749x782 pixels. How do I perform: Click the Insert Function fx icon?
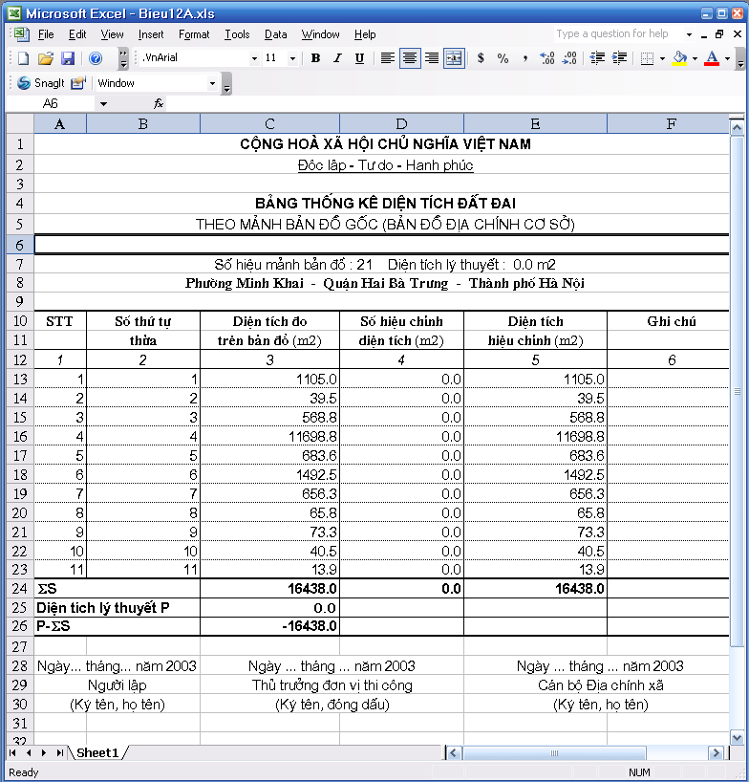[159, 103]
